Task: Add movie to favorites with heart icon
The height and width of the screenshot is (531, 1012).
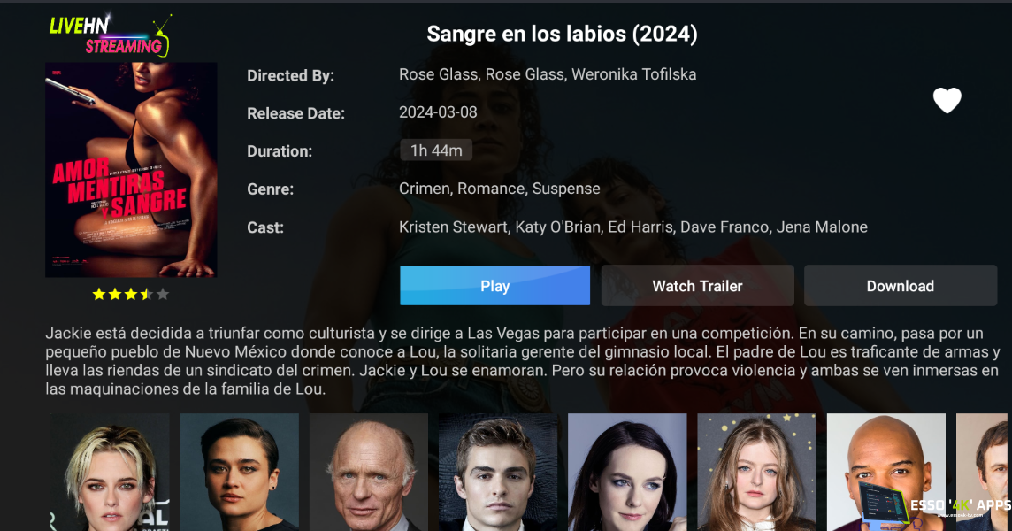Action: pos(947,100)
